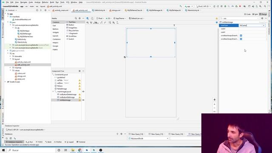Open the Android project view dropdown

[11, 10]
